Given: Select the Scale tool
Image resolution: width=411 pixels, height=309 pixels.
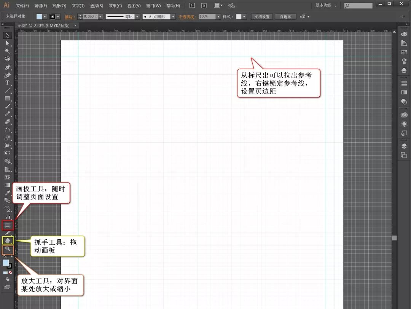Looking at the screenshot, I should click(7, 138).
